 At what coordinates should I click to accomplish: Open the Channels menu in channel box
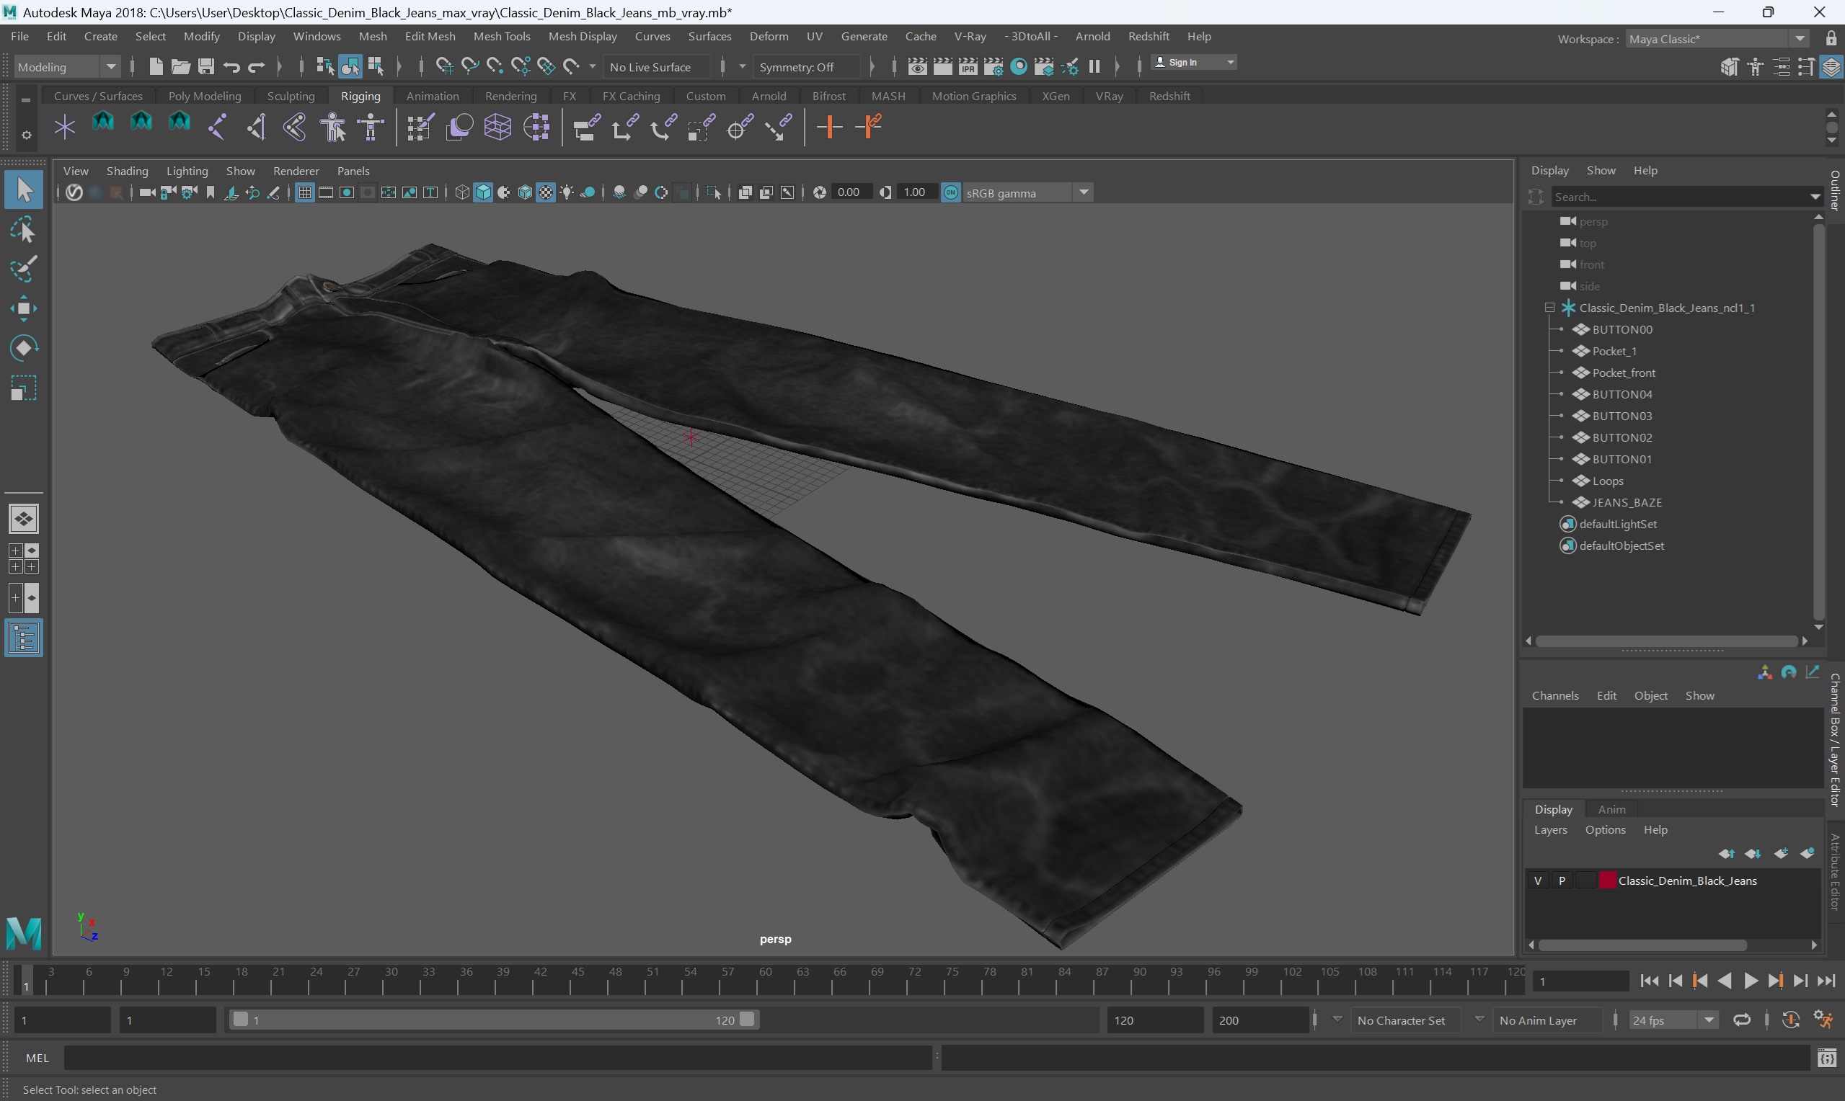pyautogui.click(x=1555, y=696)
